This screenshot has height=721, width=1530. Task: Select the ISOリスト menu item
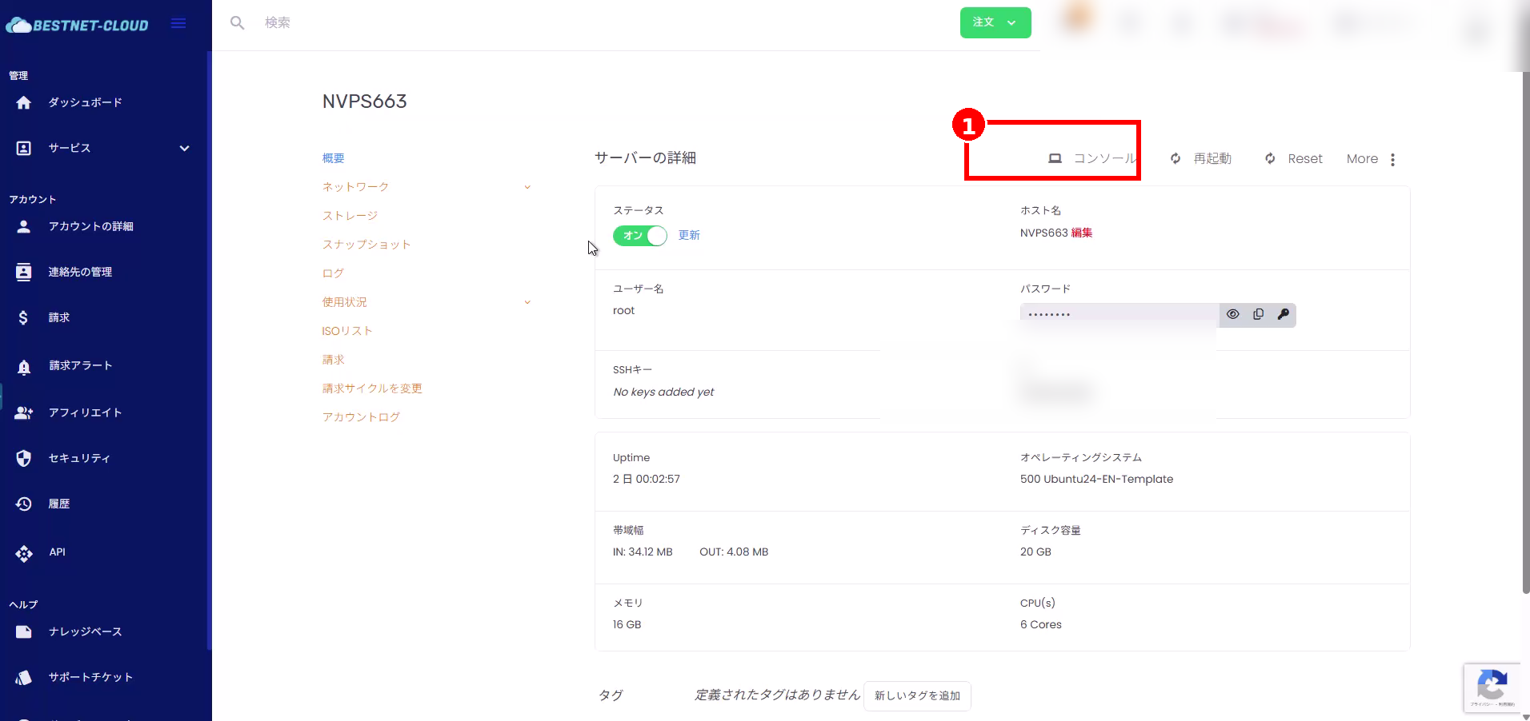click(347, 331)
